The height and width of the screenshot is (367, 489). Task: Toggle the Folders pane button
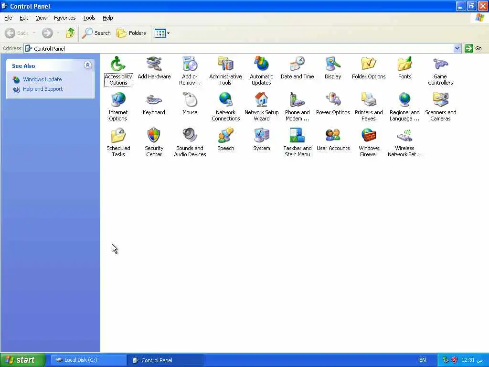click(131, 33)
